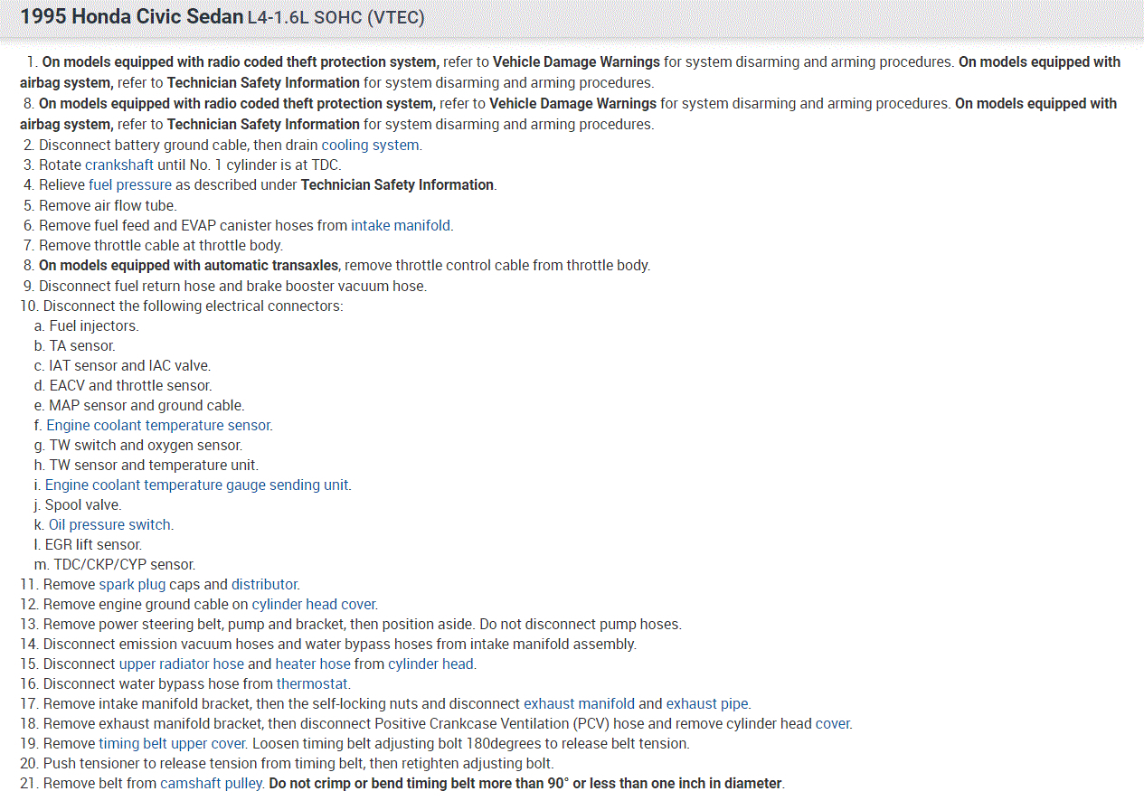The image size is (1144, 810).
Task: Follow the upper radiator hose link
Action: point(181,664)
